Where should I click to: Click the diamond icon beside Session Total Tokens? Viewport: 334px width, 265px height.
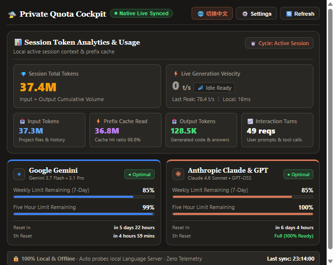[23, 74]
